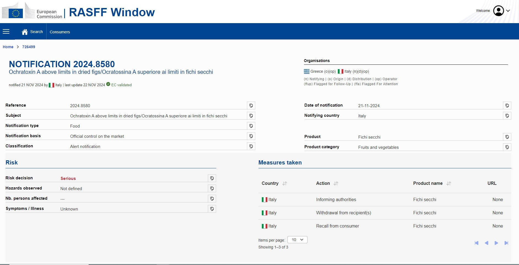Open the Search tab in navbar
This screenshot has height=265, width=519.
(x=32, y=32)
